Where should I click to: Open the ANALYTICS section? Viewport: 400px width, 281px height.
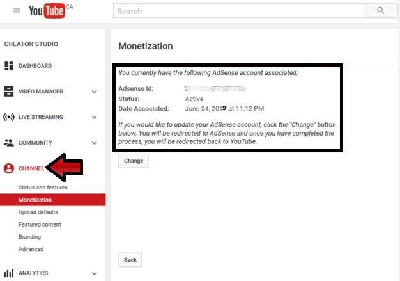click(x=33, y=273)
